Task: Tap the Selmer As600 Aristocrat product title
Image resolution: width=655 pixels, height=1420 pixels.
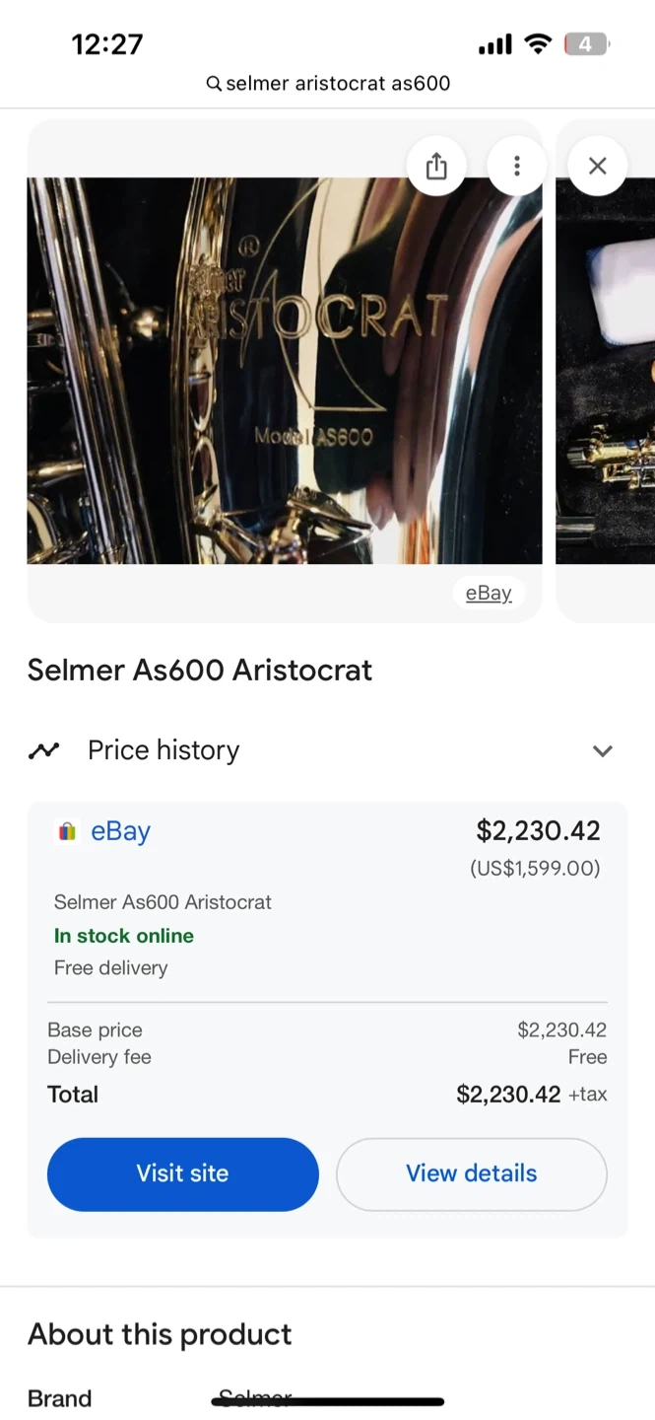Action: 200,671
